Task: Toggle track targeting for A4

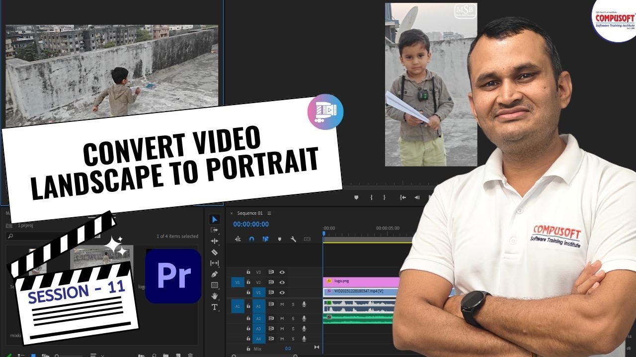Action: (x=258, y=339)
